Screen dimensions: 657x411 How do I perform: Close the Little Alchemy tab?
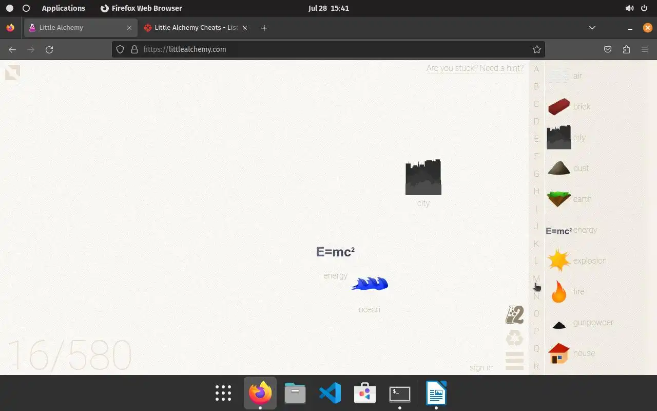click(x=130, y=28)
